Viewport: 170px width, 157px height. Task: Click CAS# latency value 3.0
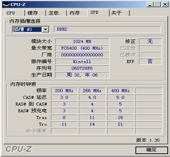point(64,97)
